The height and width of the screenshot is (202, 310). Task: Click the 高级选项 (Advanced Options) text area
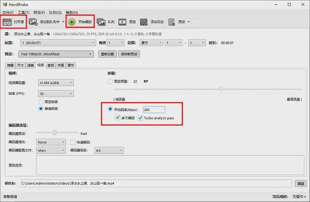point(170,165)
